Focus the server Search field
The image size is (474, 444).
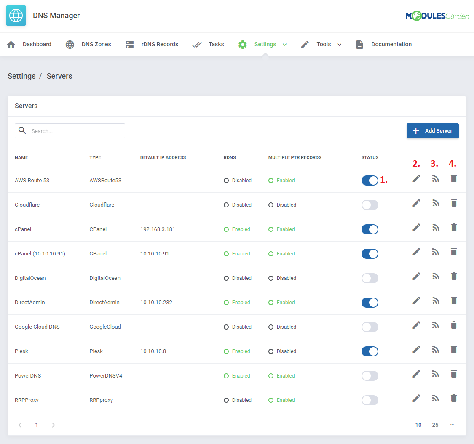(70, 131)
